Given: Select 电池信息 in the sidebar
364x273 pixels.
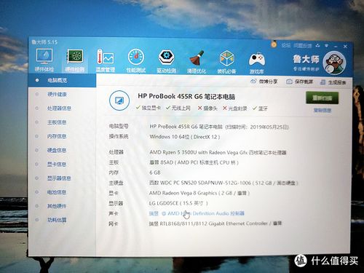Looking at the screenshot, I should [57, 192].
